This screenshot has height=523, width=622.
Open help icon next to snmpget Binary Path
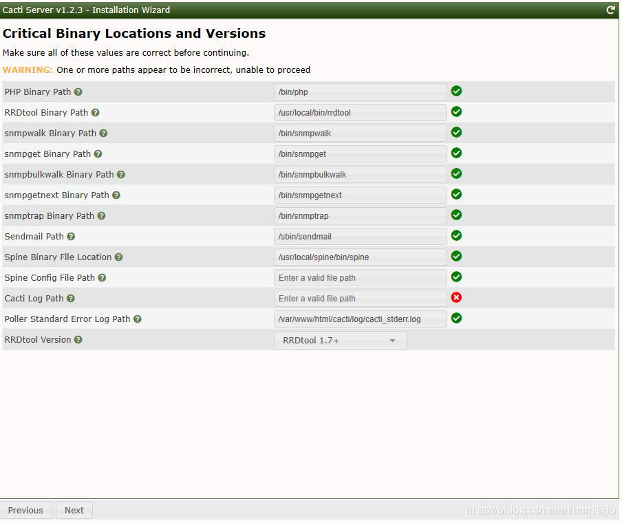(98, 154)
